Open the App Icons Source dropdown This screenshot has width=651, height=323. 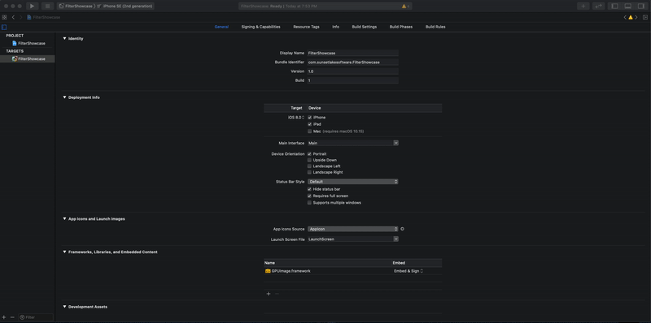[353, 229]
